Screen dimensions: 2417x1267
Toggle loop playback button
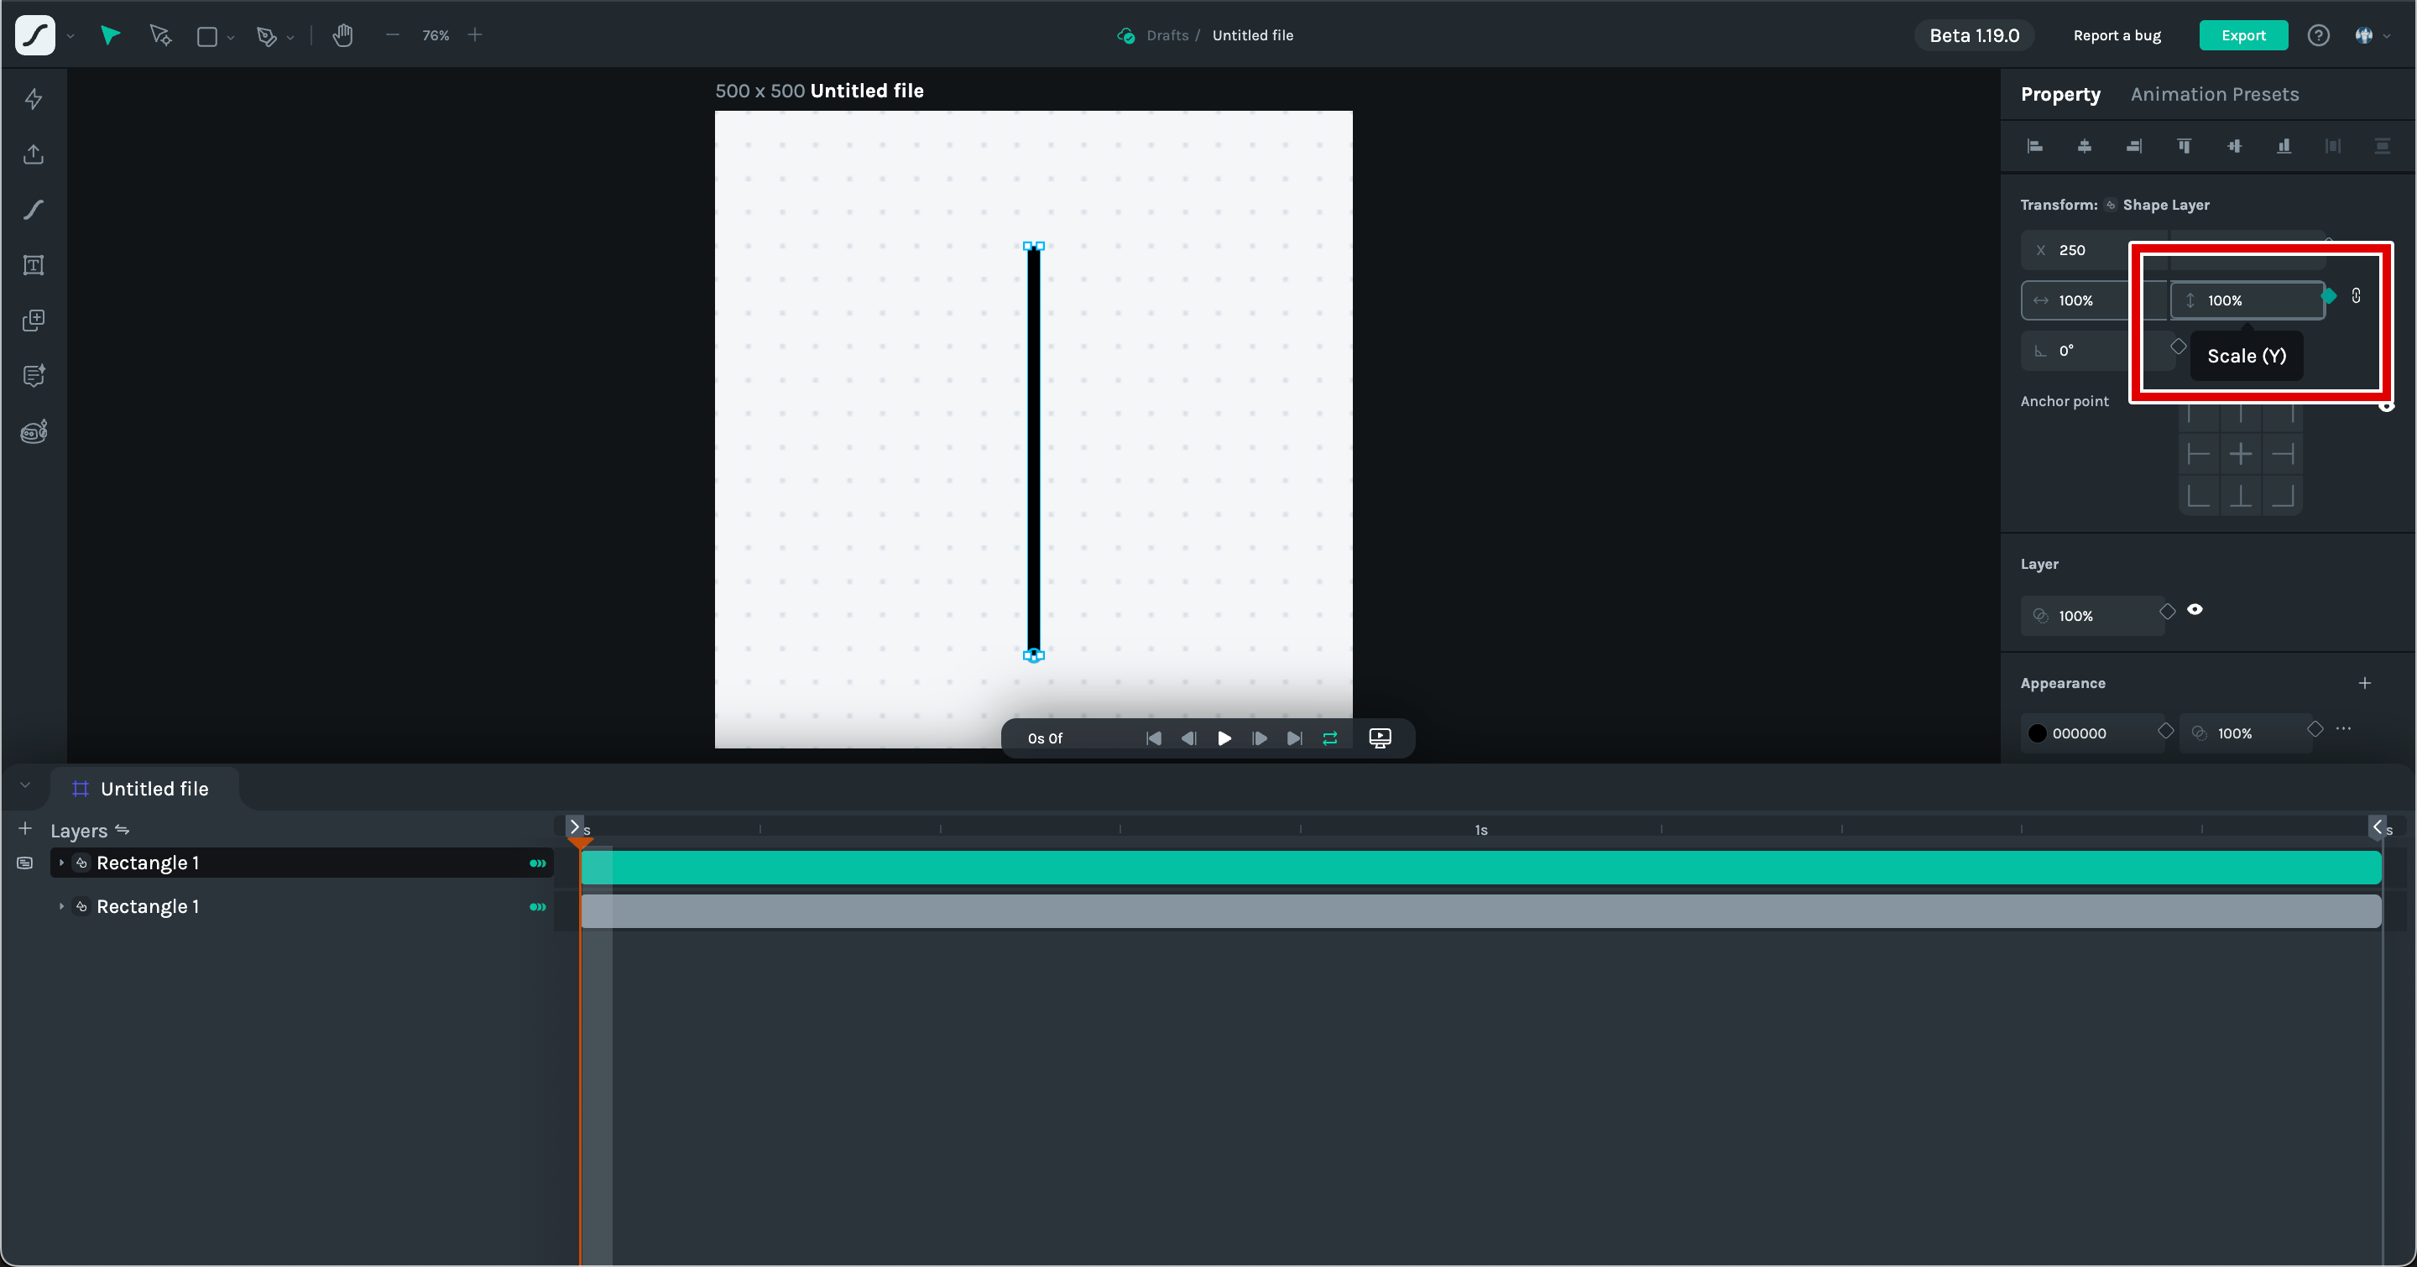[x=1329, y=738]
